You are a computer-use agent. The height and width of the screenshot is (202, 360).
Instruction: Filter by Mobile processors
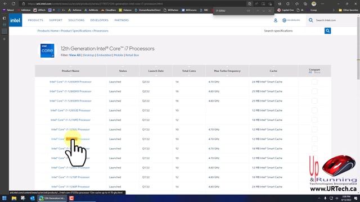119,55
